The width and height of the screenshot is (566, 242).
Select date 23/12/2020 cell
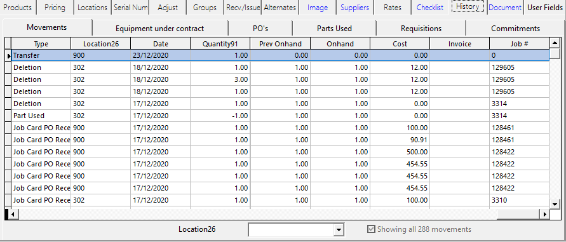pyautogui.click(x=161, y=56)
